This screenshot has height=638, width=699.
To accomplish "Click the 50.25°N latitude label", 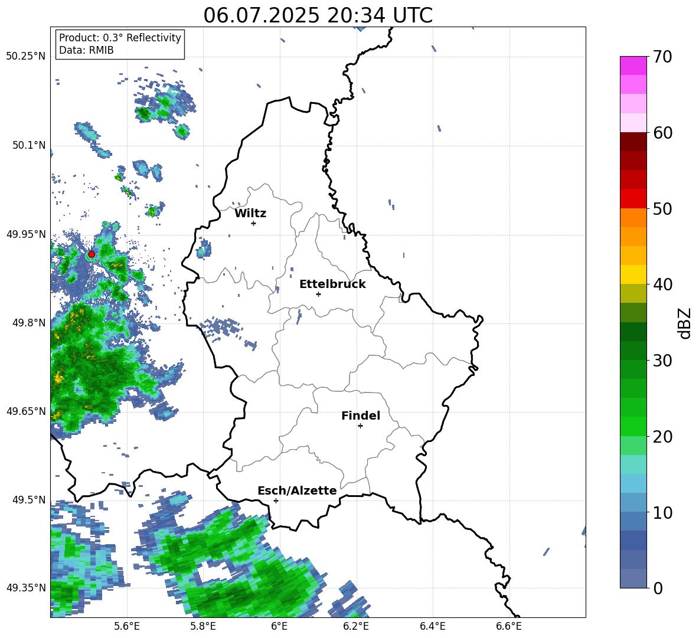I will pos(26,57).
